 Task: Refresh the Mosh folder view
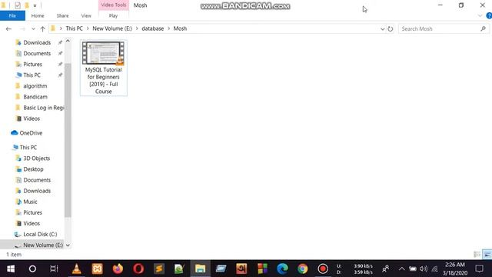point(391,29)
